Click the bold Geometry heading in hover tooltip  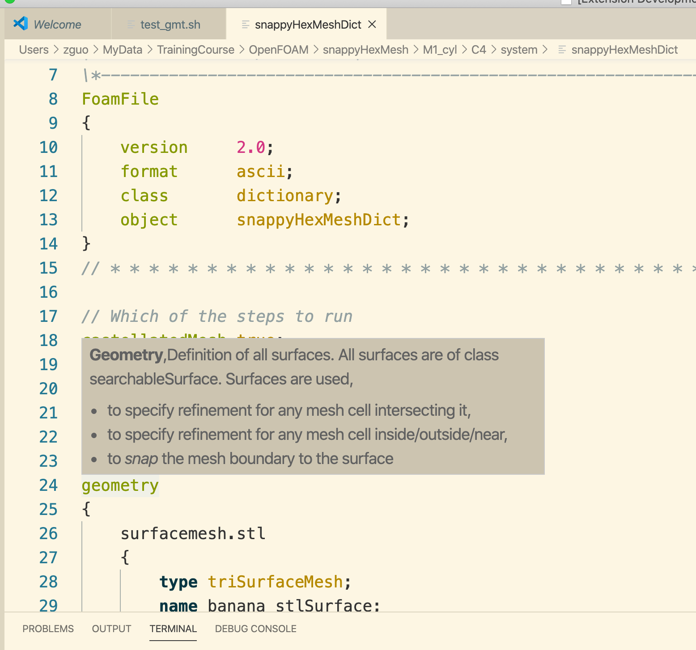pyautogui.click(x=127, y=355)
